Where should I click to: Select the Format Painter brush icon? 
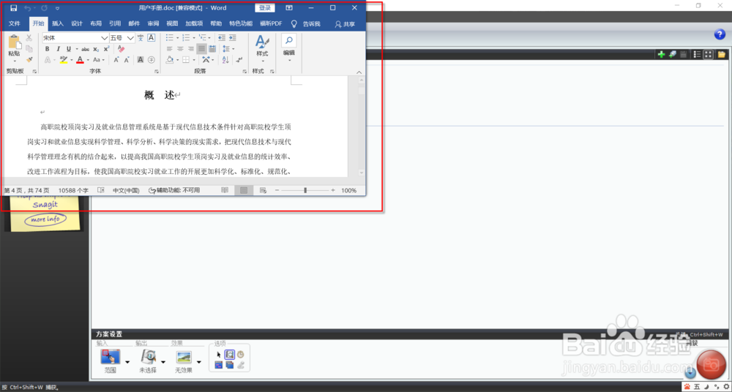(29, 59)
